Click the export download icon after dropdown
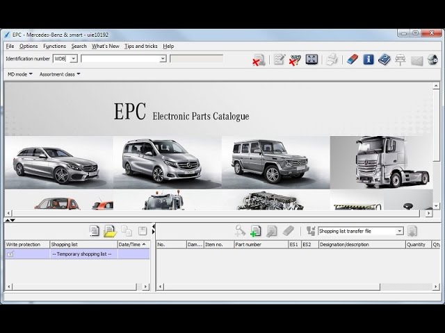This screenshot has height=333, width=445. pyautogui.click(x=412, y=231)
